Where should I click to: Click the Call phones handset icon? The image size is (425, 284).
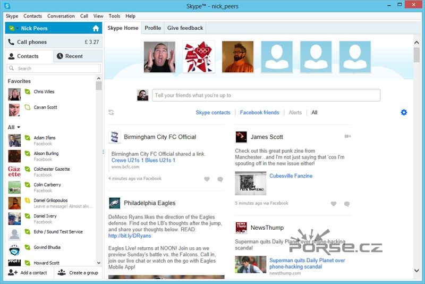pos(11,42)
